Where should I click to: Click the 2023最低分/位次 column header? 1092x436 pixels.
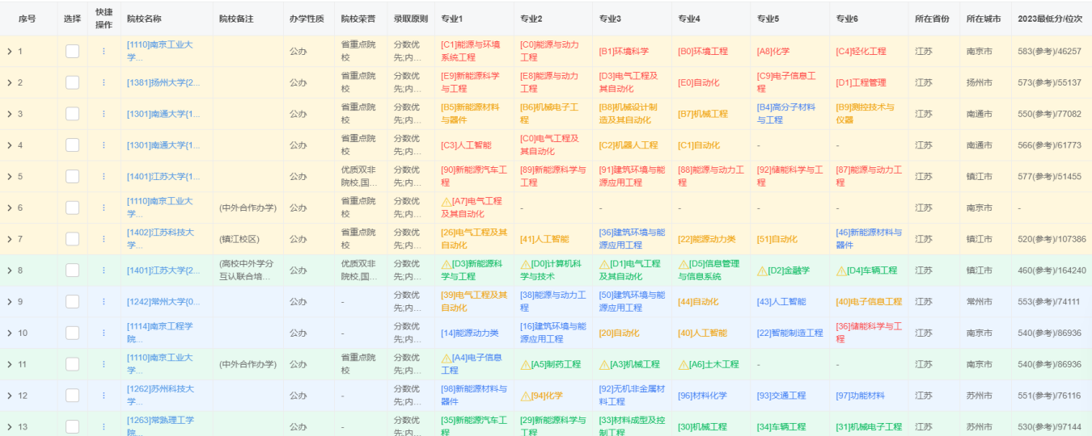point(1051,18)
